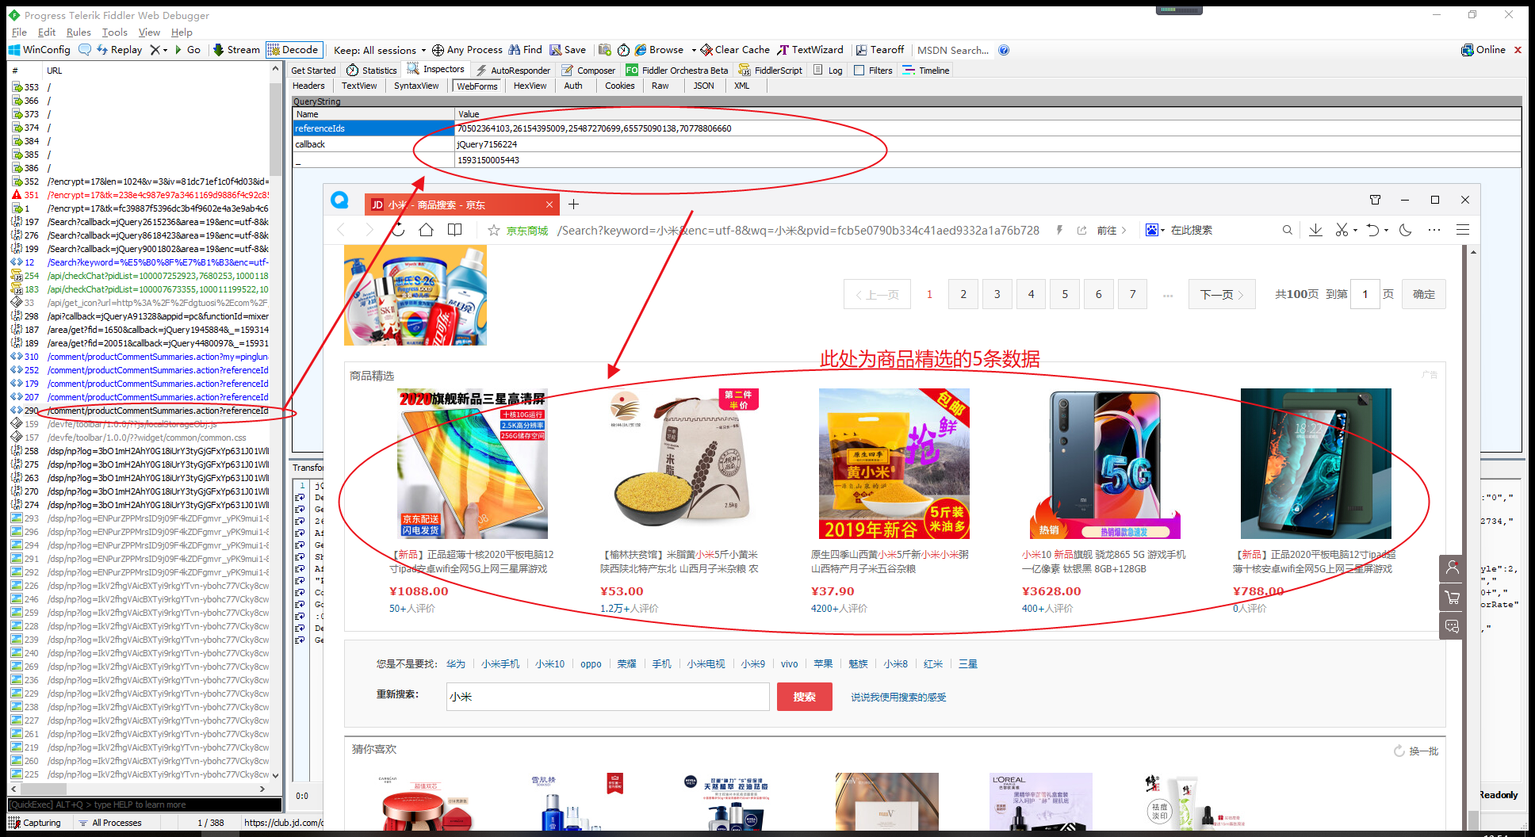The width and height of the screenshot is (1535, 837).
Task: Toggle Stream mode
Action: [x=236, y=50]
